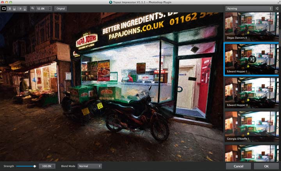The image size is (281, 171).
Task: Click the Cancel button
Action: (x=238, y=166)
